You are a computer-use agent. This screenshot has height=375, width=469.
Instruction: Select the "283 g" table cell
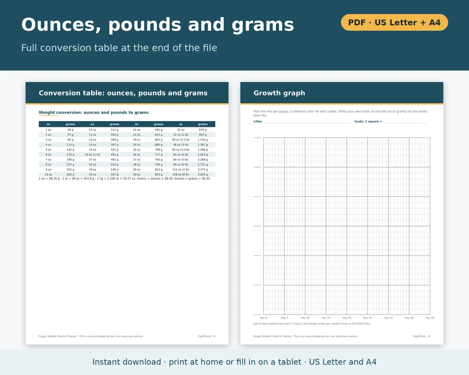[70, 175]
